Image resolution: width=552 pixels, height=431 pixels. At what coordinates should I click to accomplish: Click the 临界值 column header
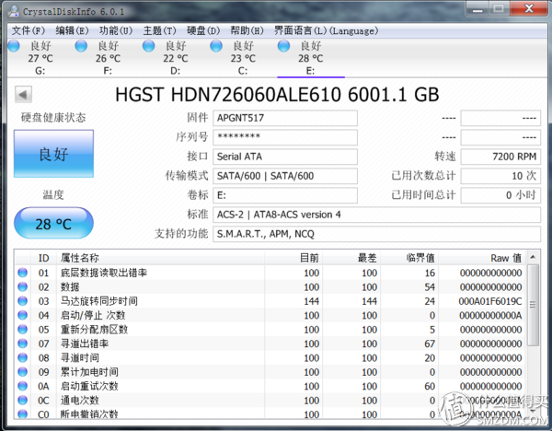click(x=409, y=258)
